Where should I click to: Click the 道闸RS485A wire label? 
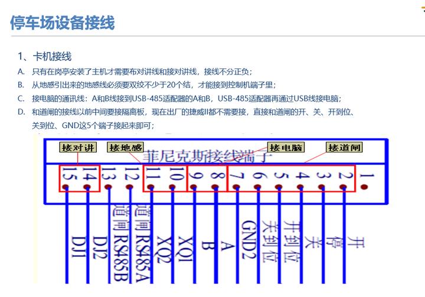pos(143,244)
